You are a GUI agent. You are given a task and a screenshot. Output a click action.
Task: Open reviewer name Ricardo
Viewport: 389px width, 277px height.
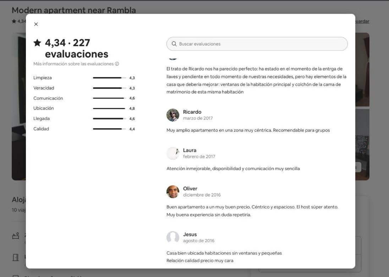[x=192, y=112]
